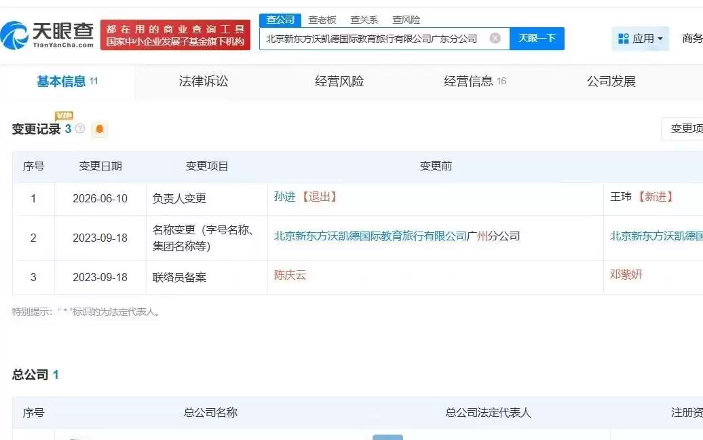Select the 查公司 search tab
This screenshot has width=703, height=440.
(280, 20)
